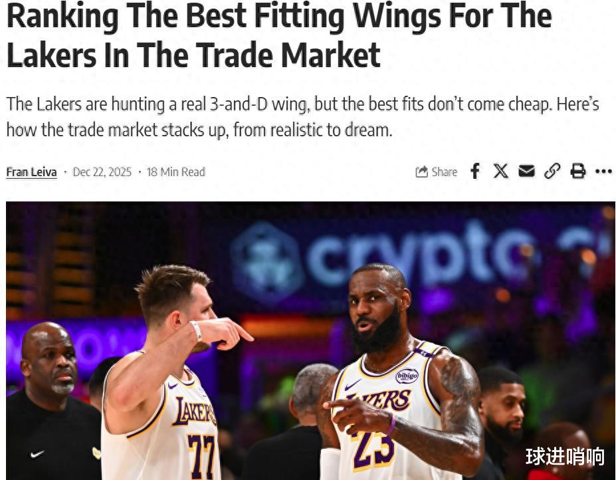Click the Dec 22, 2025 publish date
The image size is (616, 480).
coord(102,172)
